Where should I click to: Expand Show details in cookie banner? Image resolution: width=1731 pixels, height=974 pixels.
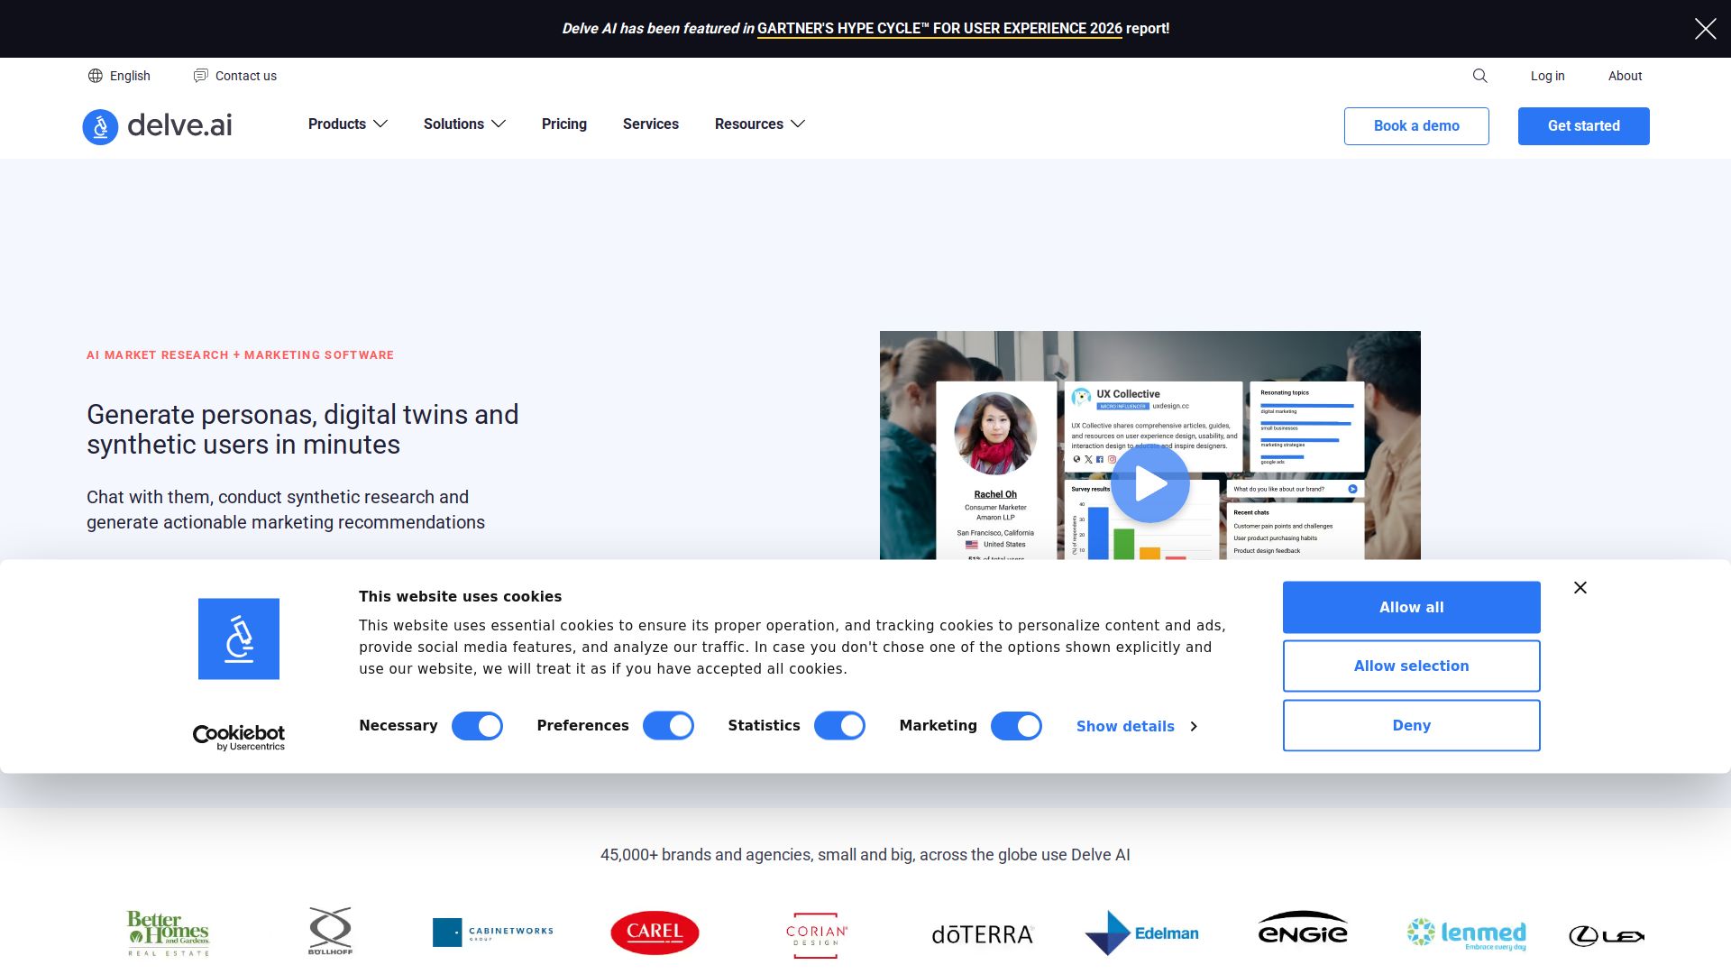pos(1137,727)
